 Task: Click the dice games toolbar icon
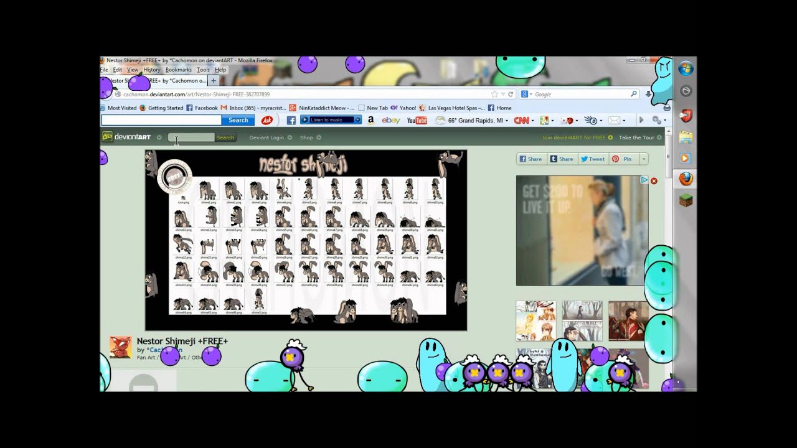567,120
